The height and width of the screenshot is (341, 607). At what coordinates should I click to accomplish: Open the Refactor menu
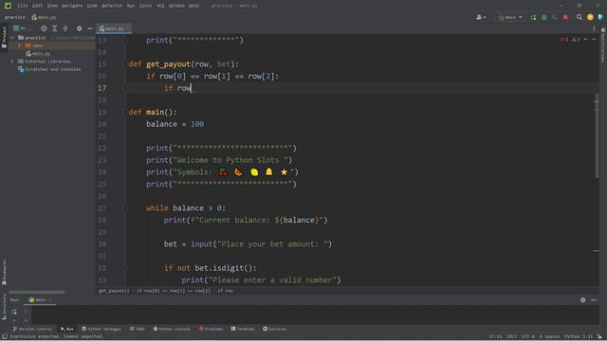click(x=112, y=6)
